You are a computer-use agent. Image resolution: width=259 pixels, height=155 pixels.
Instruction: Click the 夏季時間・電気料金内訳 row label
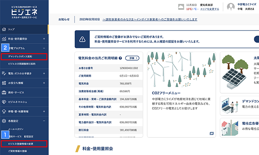93,114
